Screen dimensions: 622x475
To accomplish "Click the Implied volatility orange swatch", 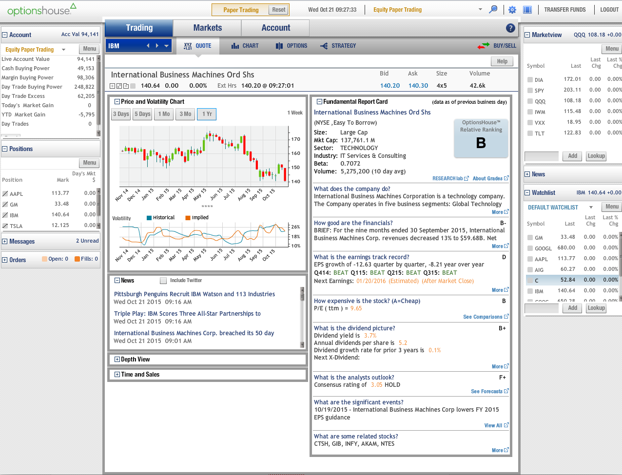I will 188,218.
